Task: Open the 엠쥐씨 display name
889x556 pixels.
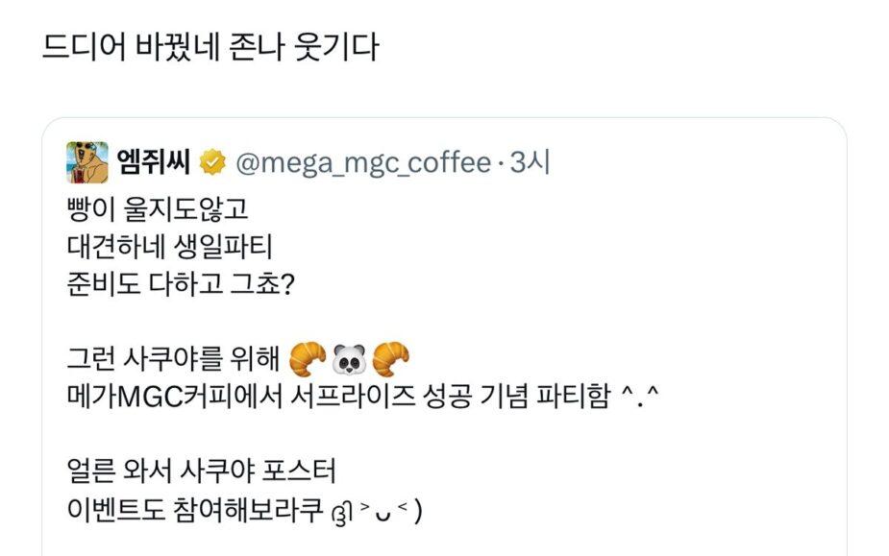Action: coord(154,164)
